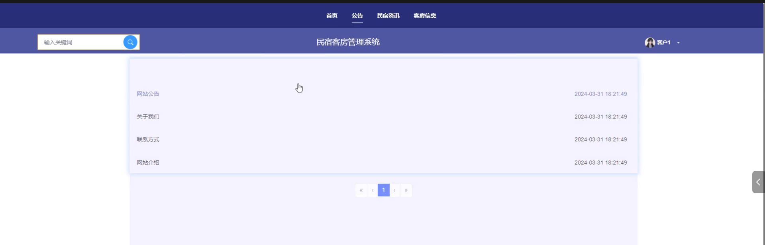Click the date on the 网站介绍 row

(600, 163)
